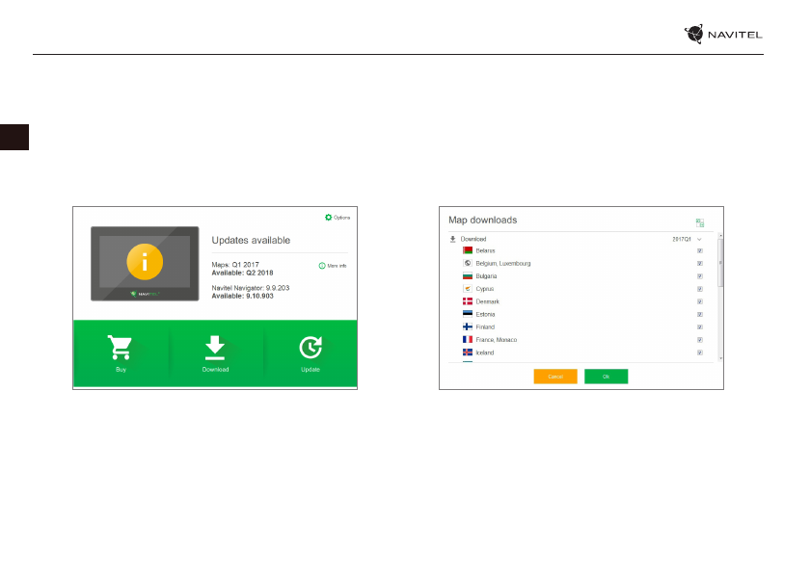Toggle the Bulgaria map checkbox
Image resolution: width=810 pixels, height=573 pixels.
(x=700, y=276)
